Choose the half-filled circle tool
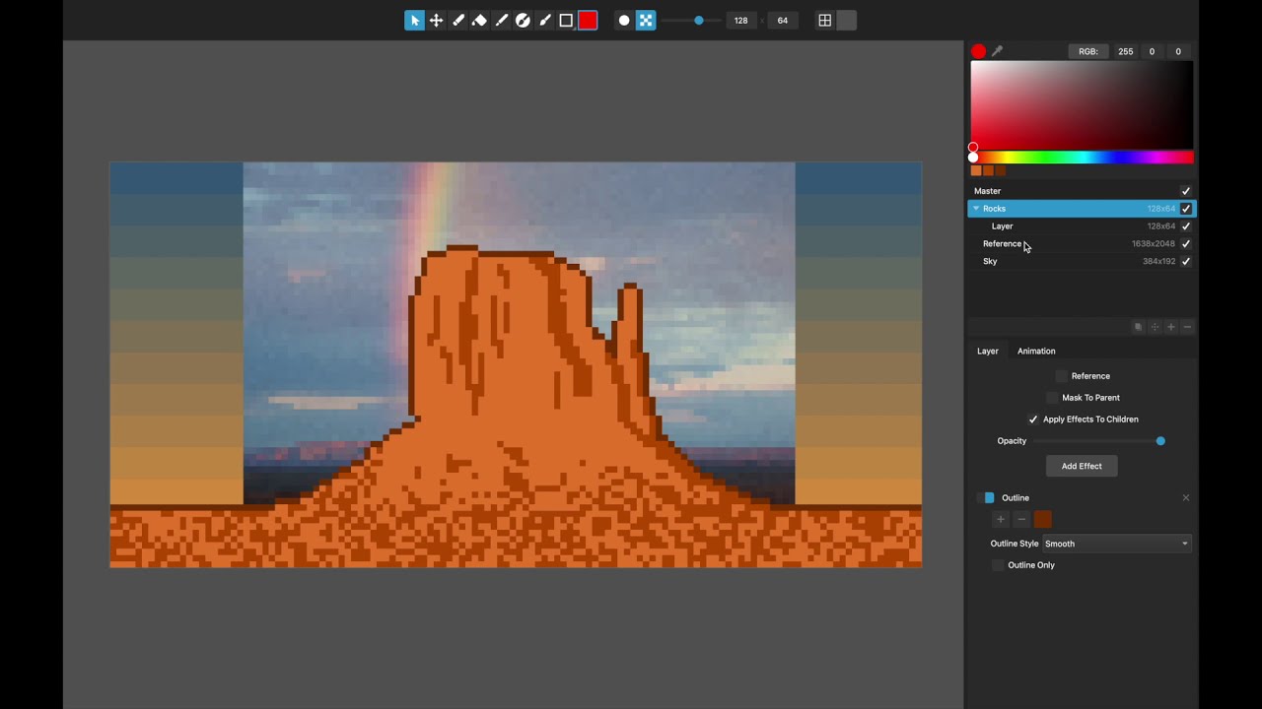 tap(523, 20)
